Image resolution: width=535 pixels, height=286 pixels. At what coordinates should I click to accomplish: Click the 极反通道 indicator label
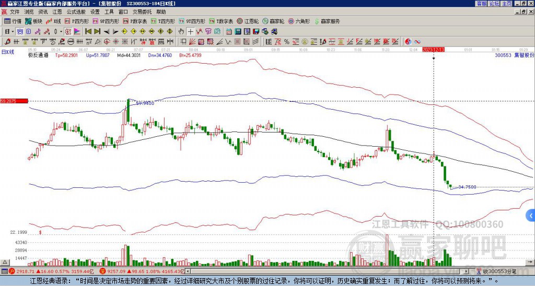pyautogui.click(x=38, y=55)
